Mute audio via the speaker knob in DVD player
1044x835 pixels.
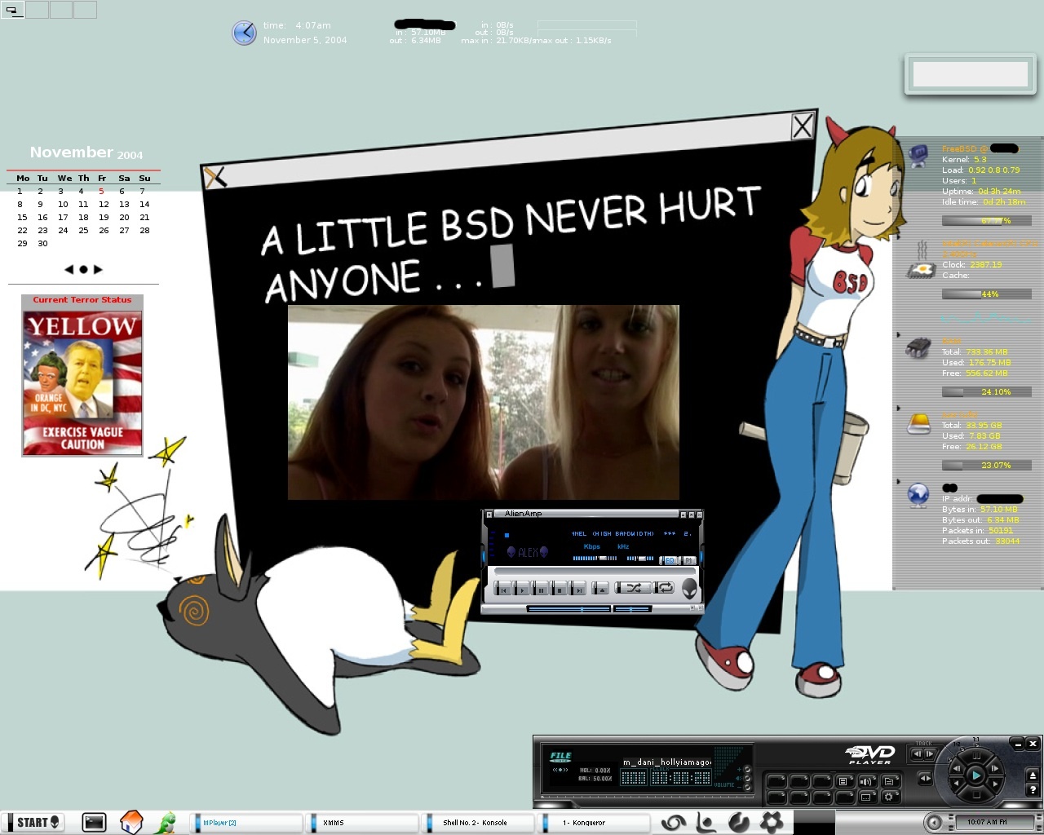[x=747, y=778]
